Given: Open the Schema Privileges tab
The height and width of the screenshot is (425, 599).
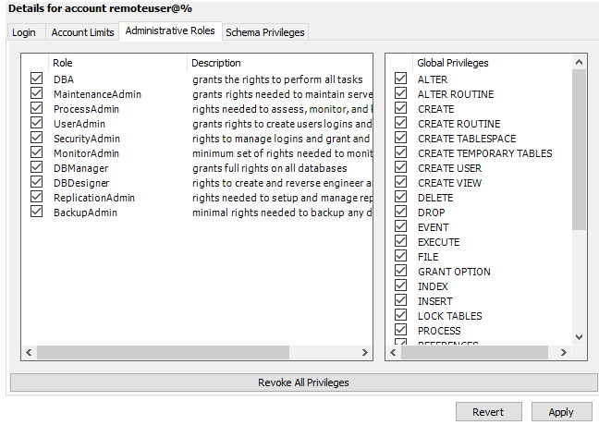Looking at the screenshot, I should point(264,32).
